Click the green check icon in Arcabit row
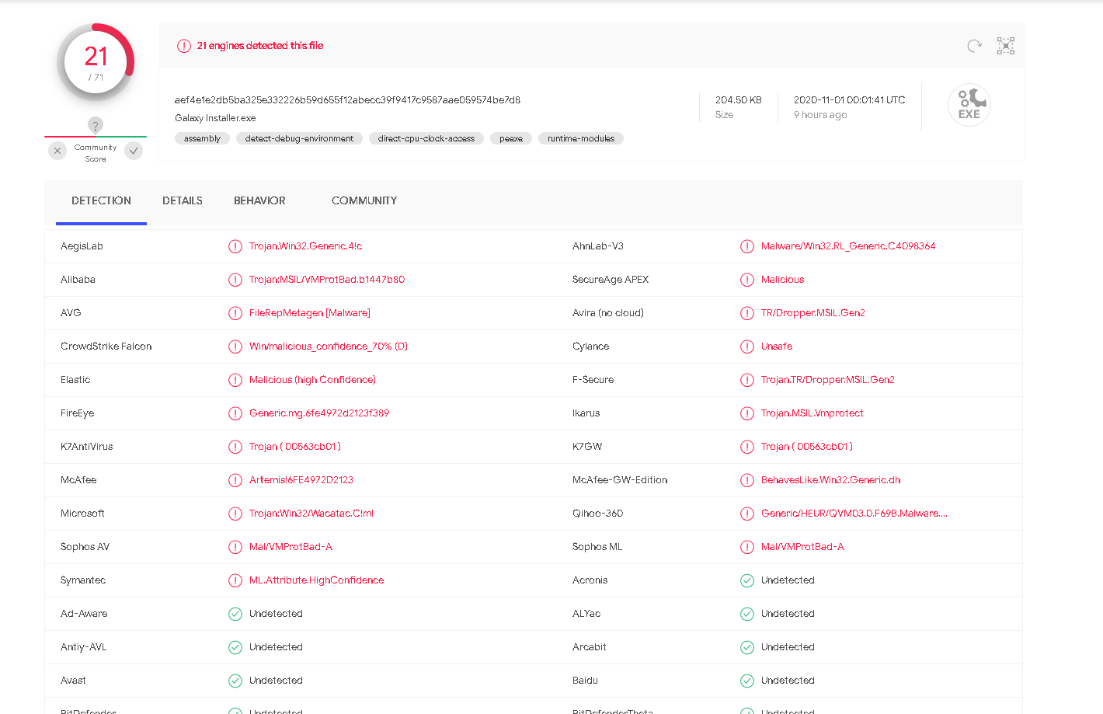 pos(747,647)
